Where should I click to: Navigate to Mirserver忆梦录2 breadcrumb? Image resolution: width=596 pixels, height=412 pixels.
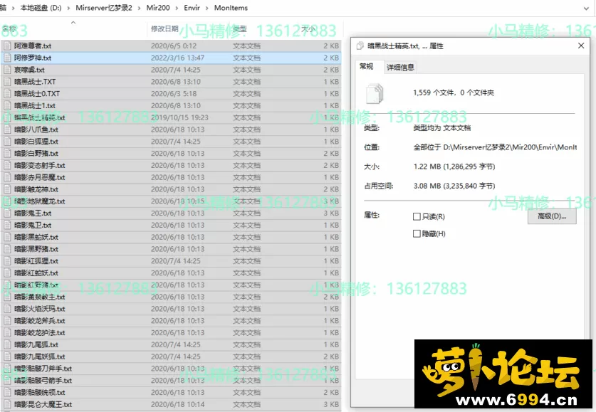pos(104,8)
